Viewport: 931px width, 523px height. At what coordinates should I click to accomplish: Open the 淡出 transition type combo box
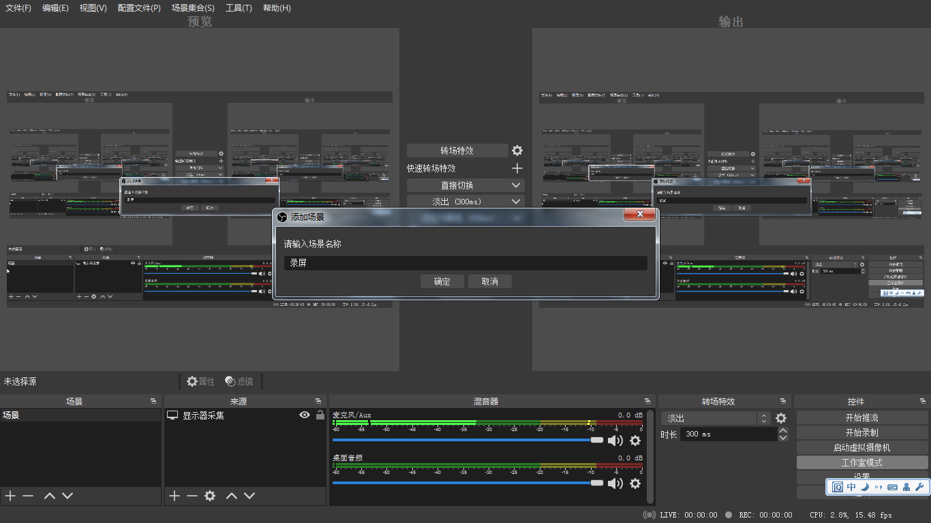coord(716,418)
